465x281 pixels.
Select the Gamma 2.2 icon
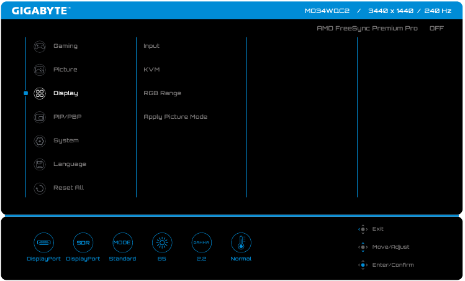(201, 242)
